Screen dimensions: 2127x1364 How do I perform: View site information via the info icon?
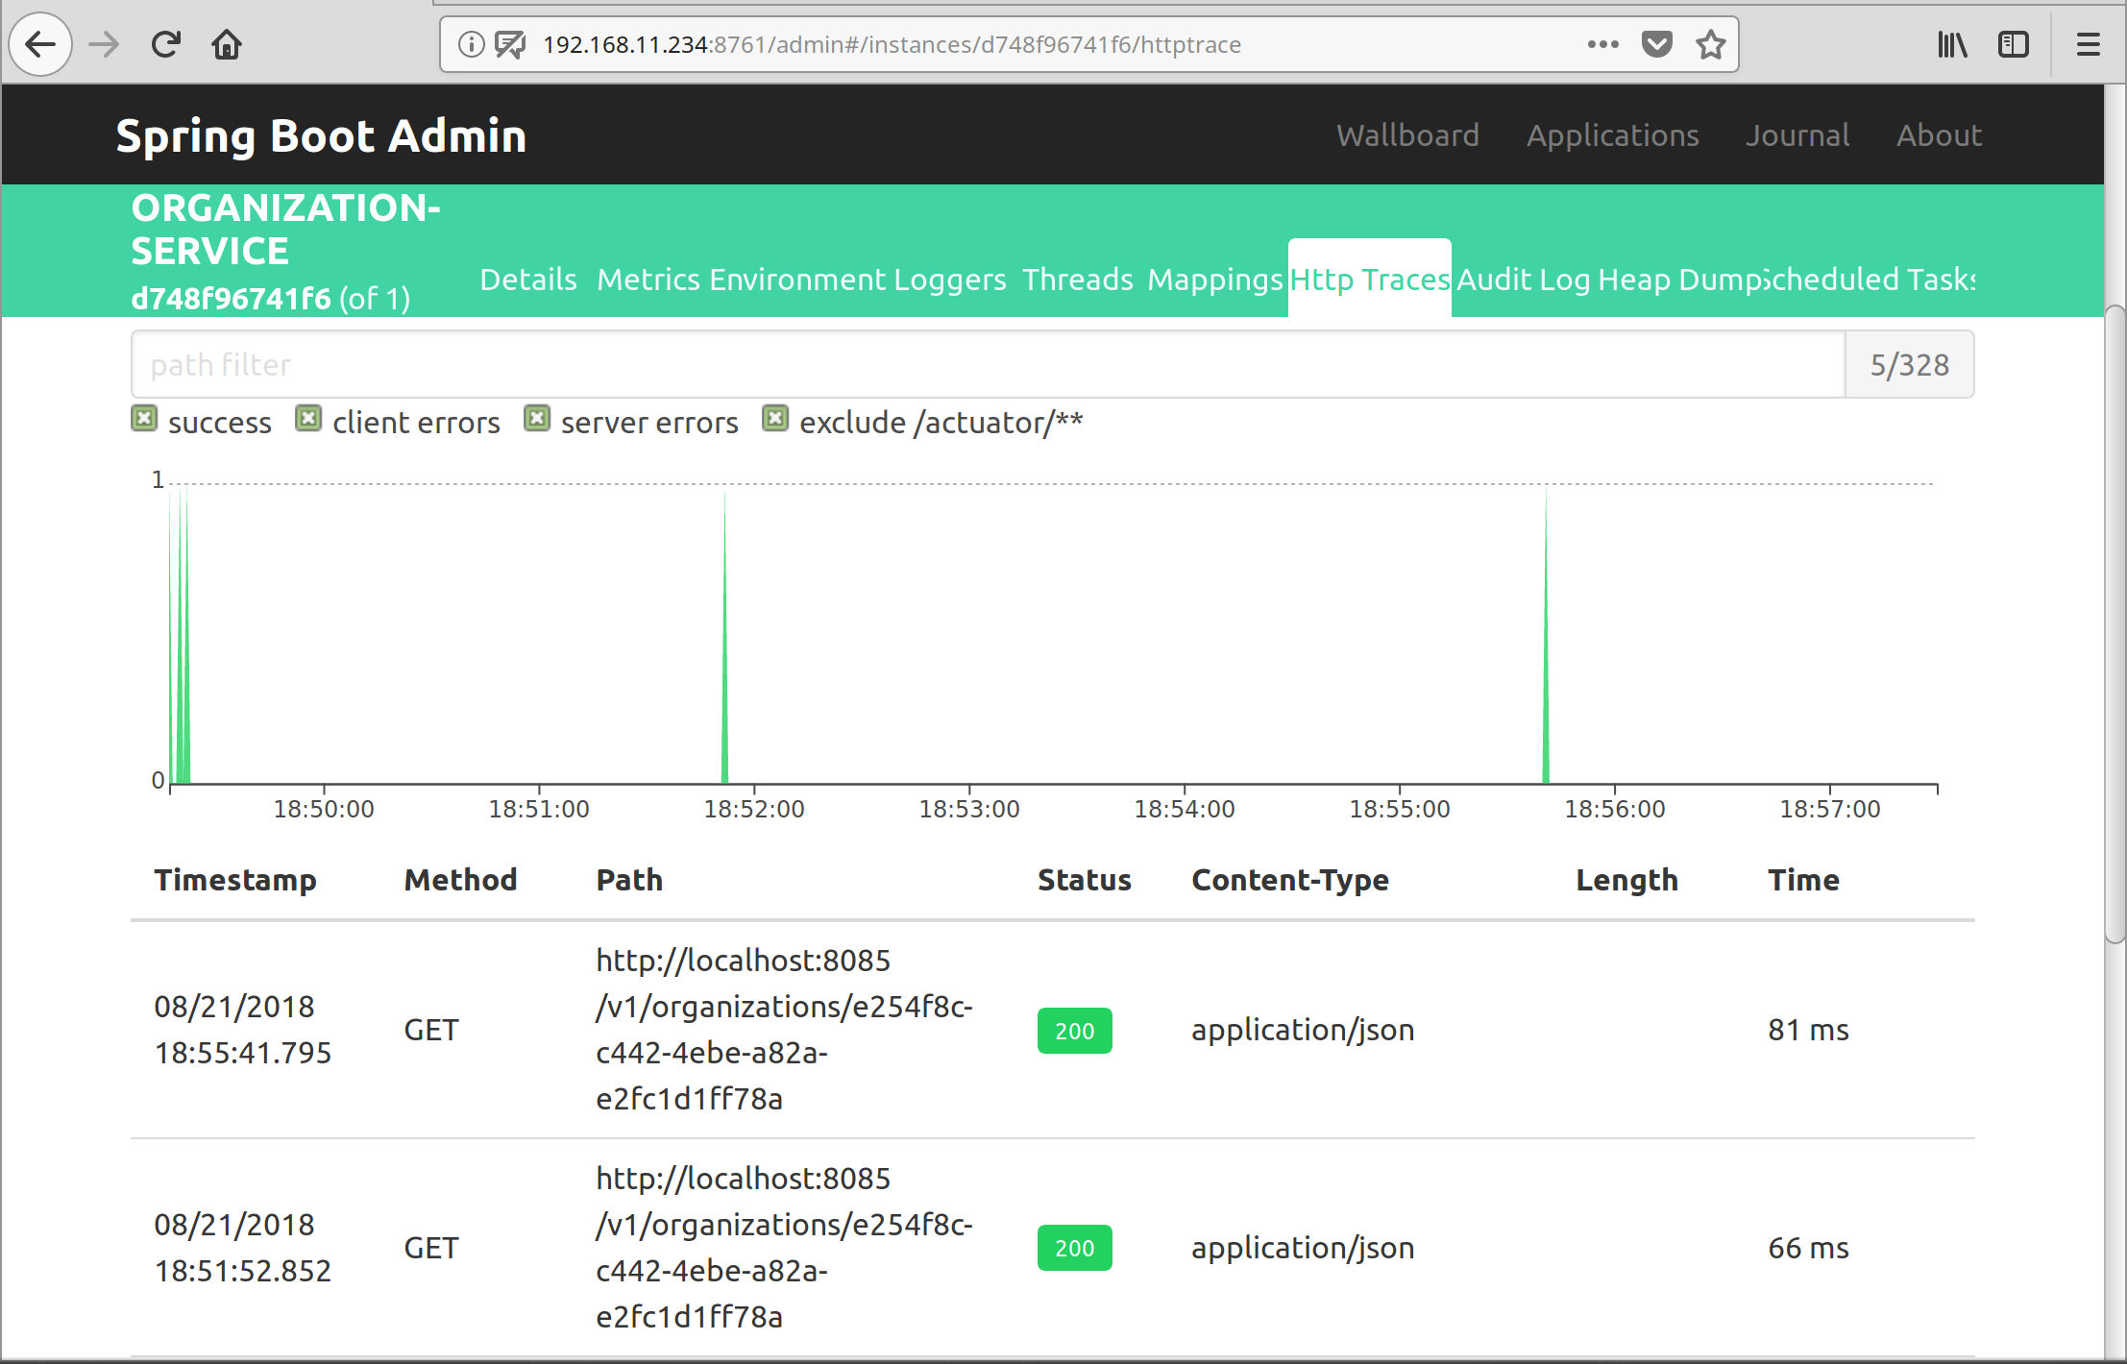pyautogui.click(x=471, y=44)
